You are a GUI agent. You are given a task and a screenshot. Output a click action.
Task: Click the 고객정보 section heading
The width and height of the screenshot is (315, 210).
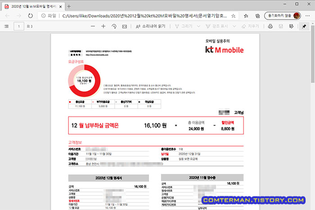pos(75,142)
